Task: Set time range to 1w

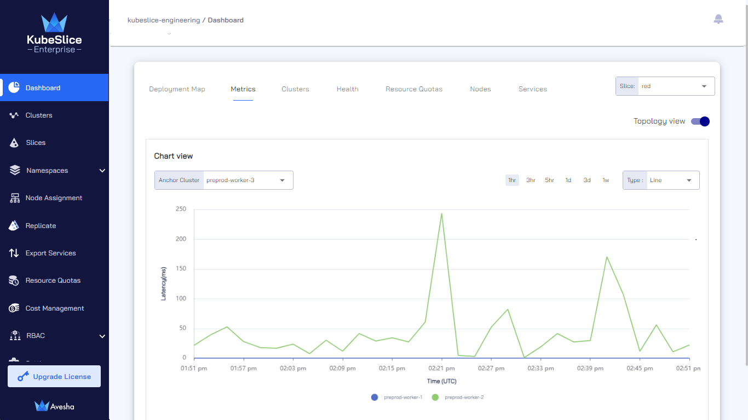Action: (x=606, y=180)
